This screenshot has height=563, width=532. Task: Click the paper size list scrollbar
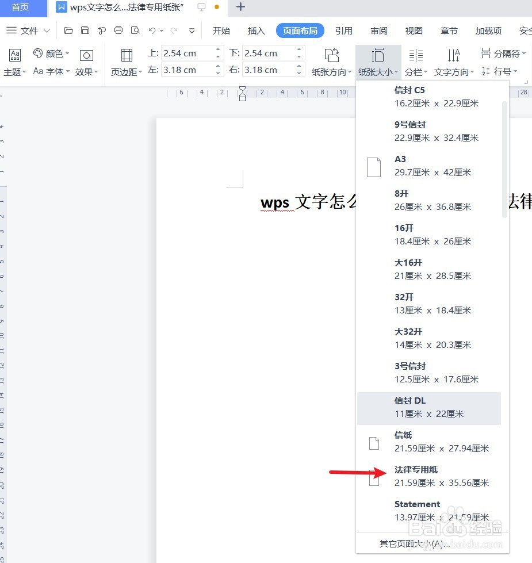click(x=504, y=159)
